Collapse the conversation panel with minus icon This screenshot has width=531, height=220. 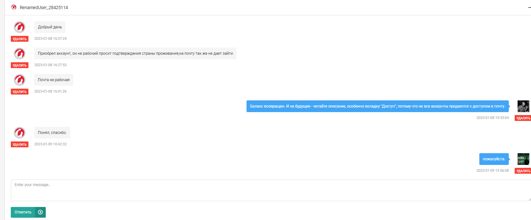529,7
